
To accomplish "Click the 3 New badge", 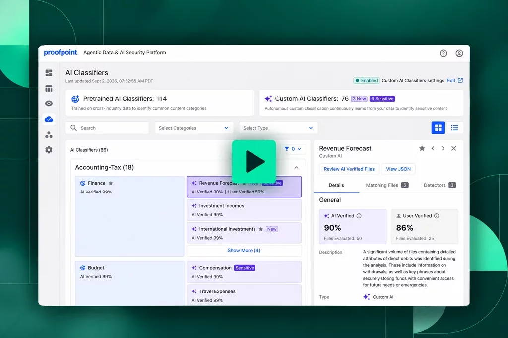I will pos(359,99).
